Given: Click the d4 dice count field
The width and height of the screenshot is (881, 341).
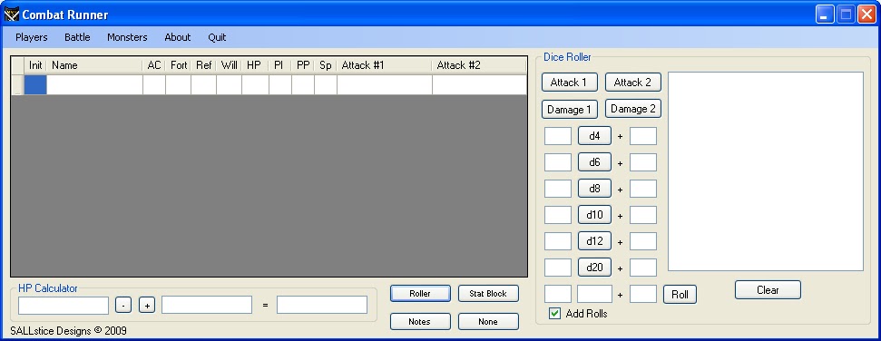Looking at the screenshot, I should pos(558,136).
